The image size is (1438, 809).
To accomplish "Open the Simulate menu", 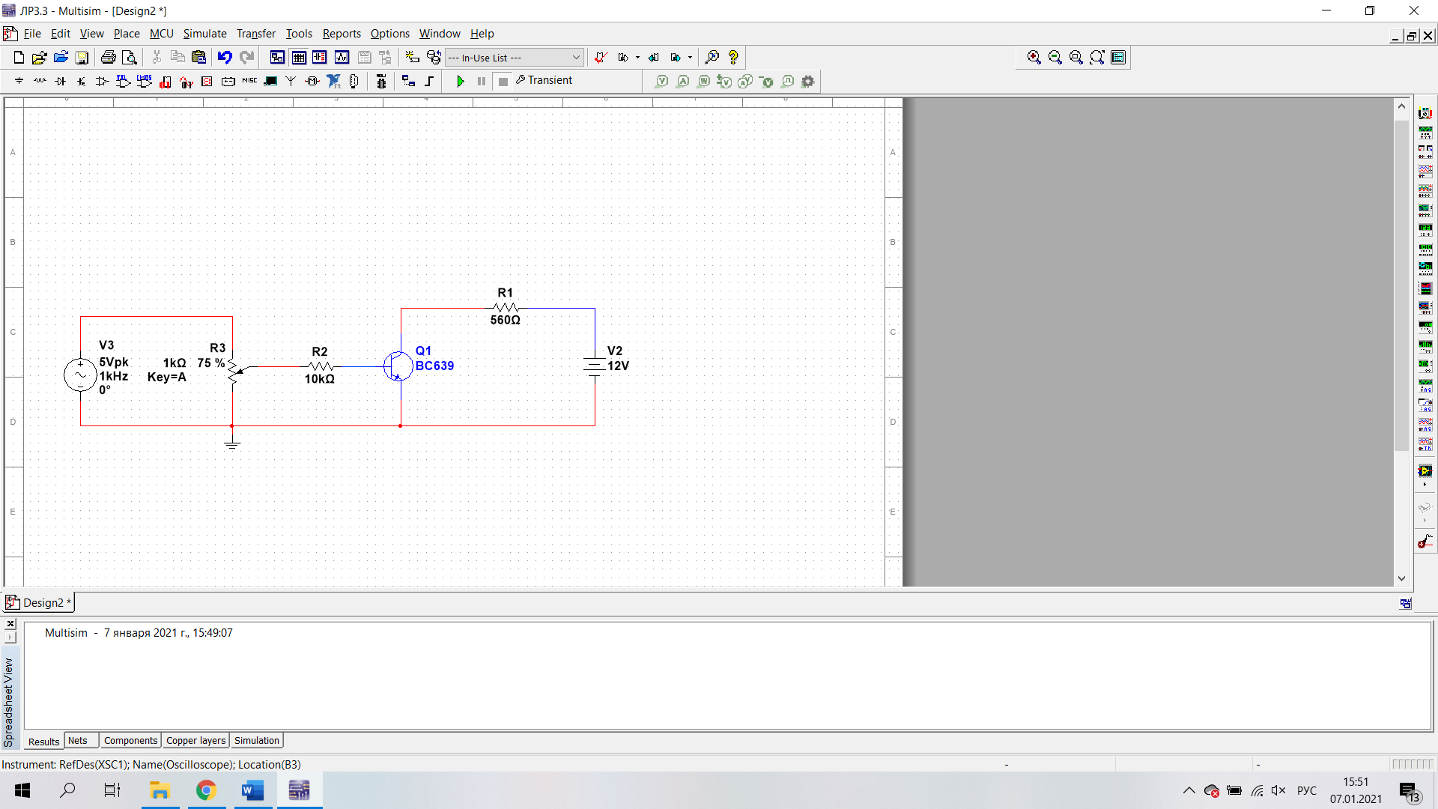I will [204, 34].
